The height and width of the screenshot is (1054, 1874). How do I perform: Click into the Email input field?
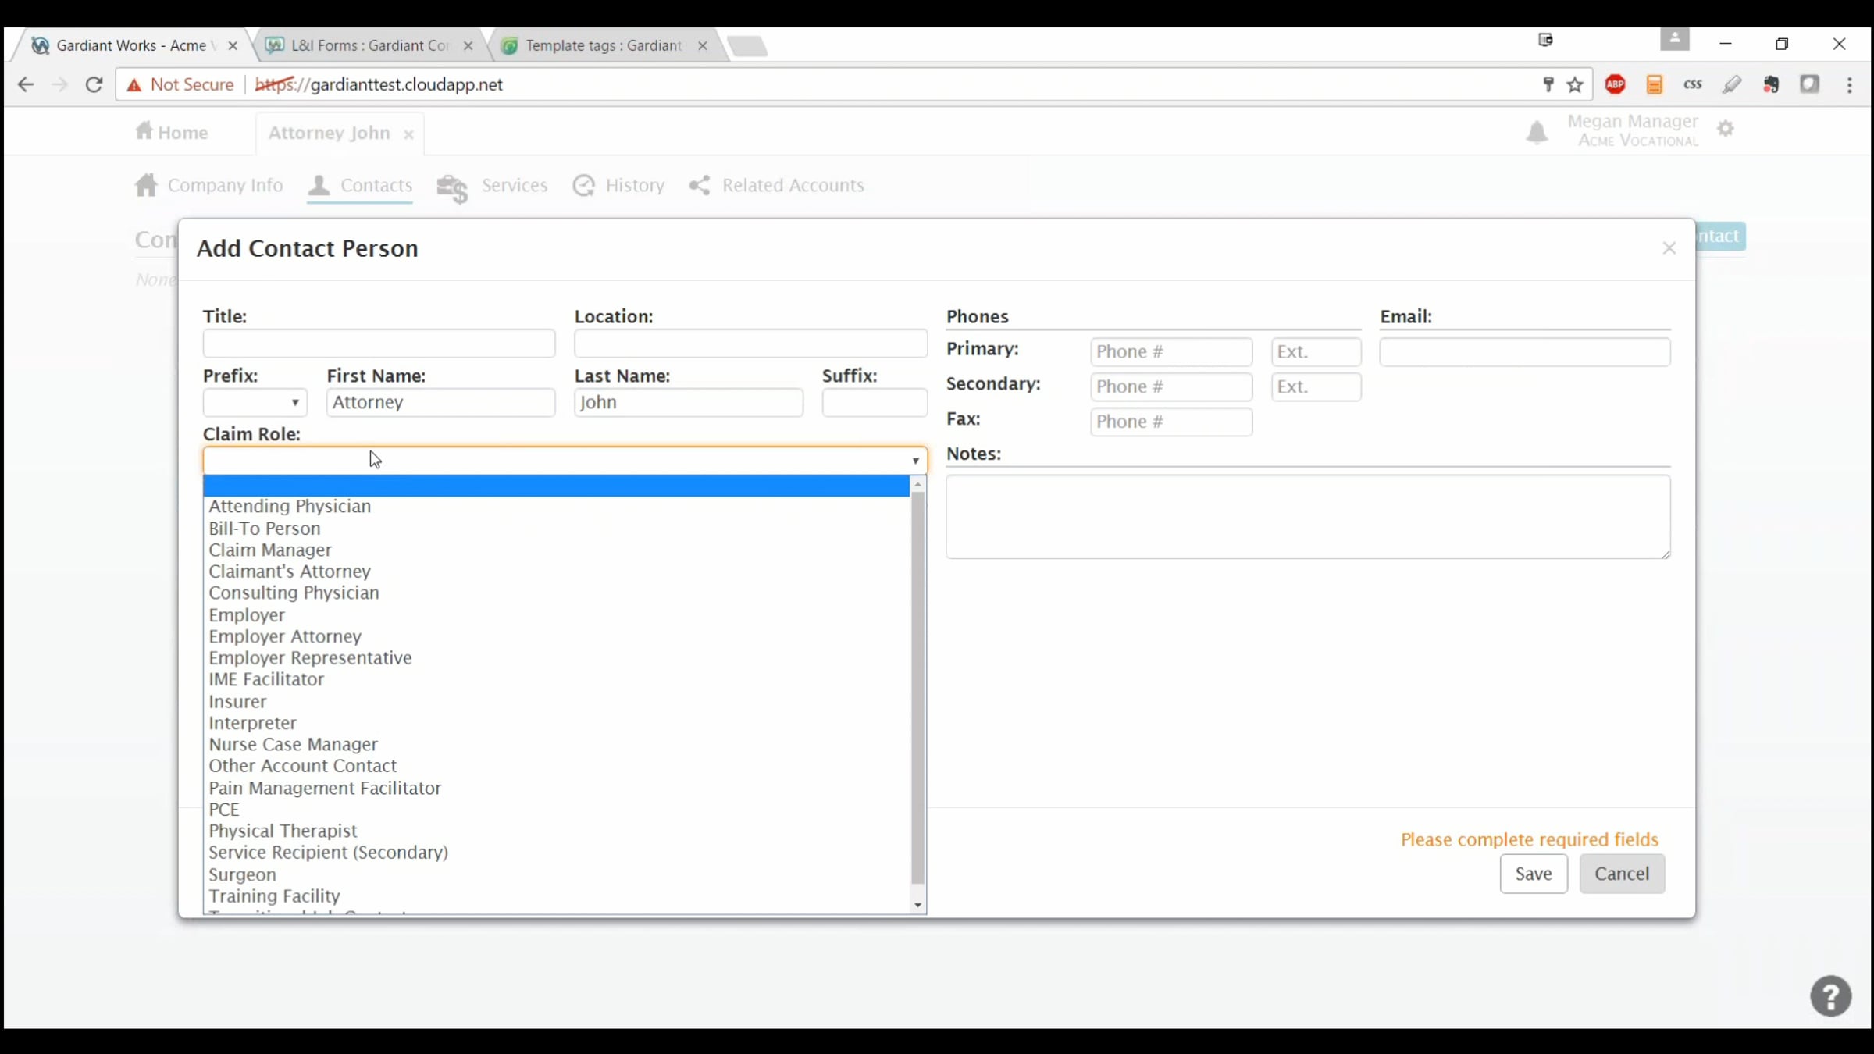tap(1524, 352)
